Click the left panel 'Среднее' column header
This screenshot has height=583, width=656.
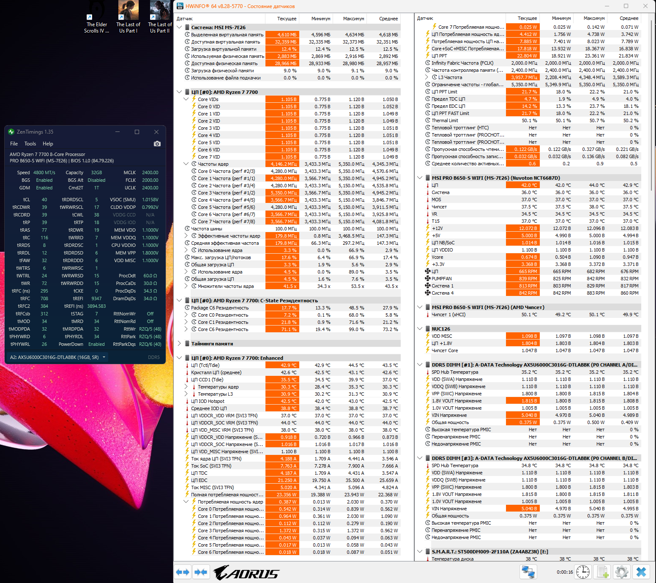(384, 19)
